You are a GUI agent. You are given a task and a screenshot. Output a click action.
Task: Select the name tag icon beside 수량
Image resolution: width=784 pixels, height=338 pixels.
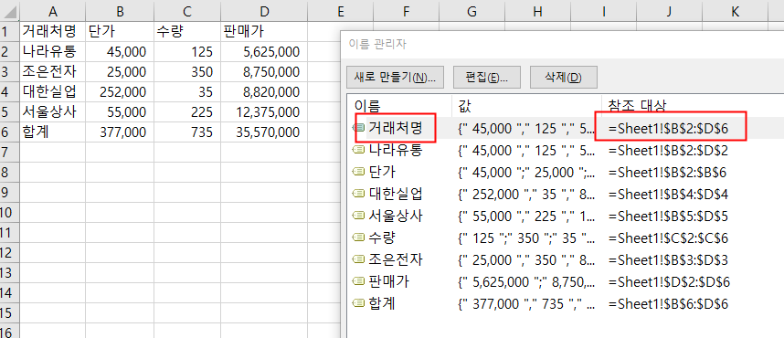pos(358,238)
